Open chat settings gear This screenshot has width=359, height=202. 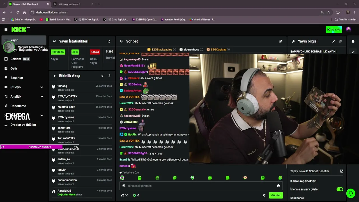[x=264, y=195]
